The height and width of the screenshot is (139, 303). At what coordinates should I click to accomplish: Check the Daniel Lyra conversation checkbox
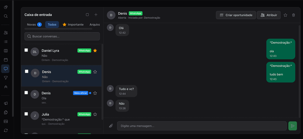26,50
